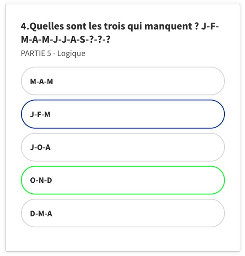Click the J-O-A label text
This screenshot has width=245, height=256.
pyautogui.click(x=40, y=147)
